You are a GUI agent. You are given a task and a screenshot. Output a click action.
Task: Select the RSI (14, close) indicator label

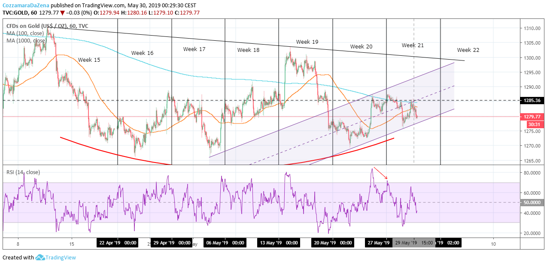coord(23,172)
